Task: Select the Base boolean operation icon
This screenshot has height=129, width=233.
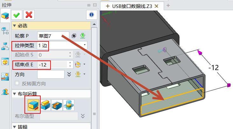Action: 32,105
